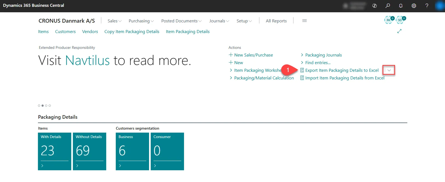Open the Journals menu
This screenshot has width=445, height=182.
(219, 21)
